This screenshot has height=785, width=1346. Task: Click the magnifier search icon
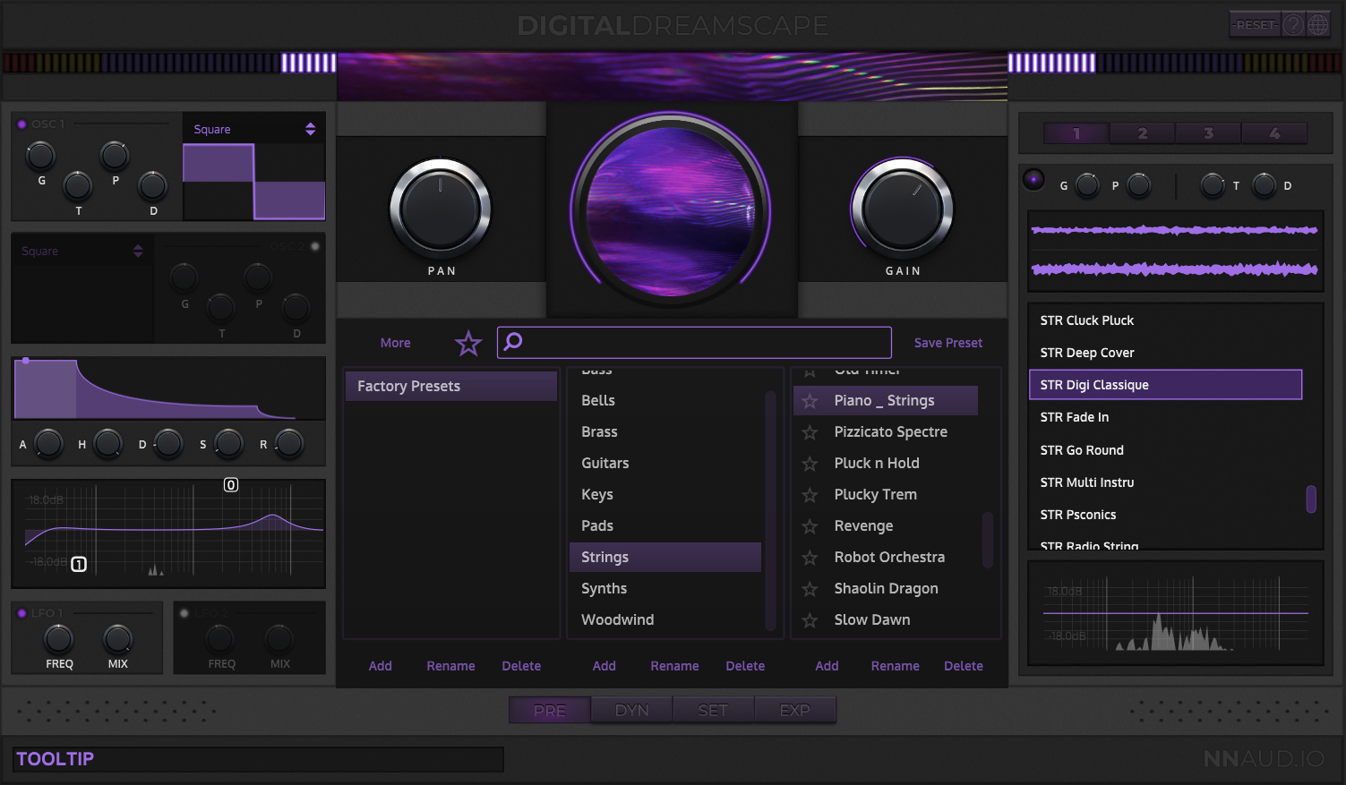coord(513,342)
